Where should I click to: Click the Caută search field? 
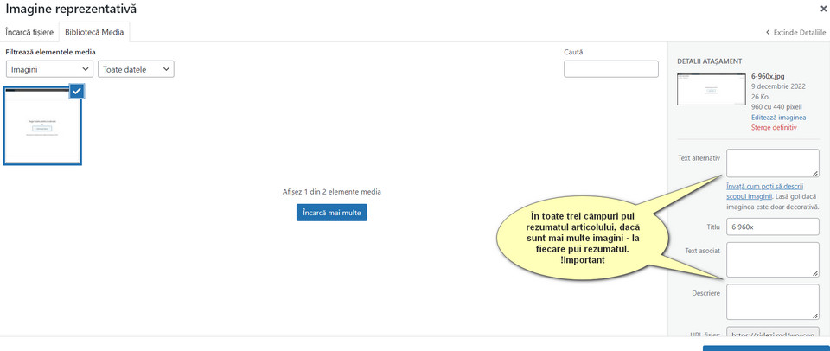(610, 69)
